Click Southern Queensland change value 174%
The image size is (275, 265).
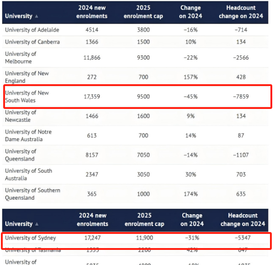[190, 194]
